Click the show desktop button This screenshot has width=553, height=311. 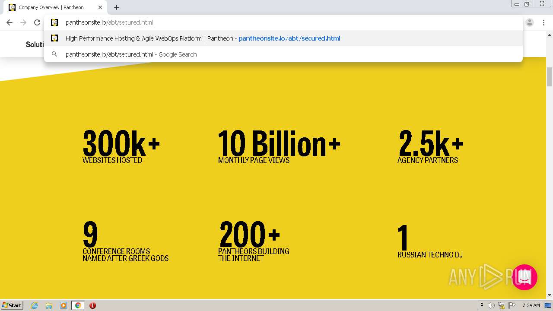coord(548,305)
